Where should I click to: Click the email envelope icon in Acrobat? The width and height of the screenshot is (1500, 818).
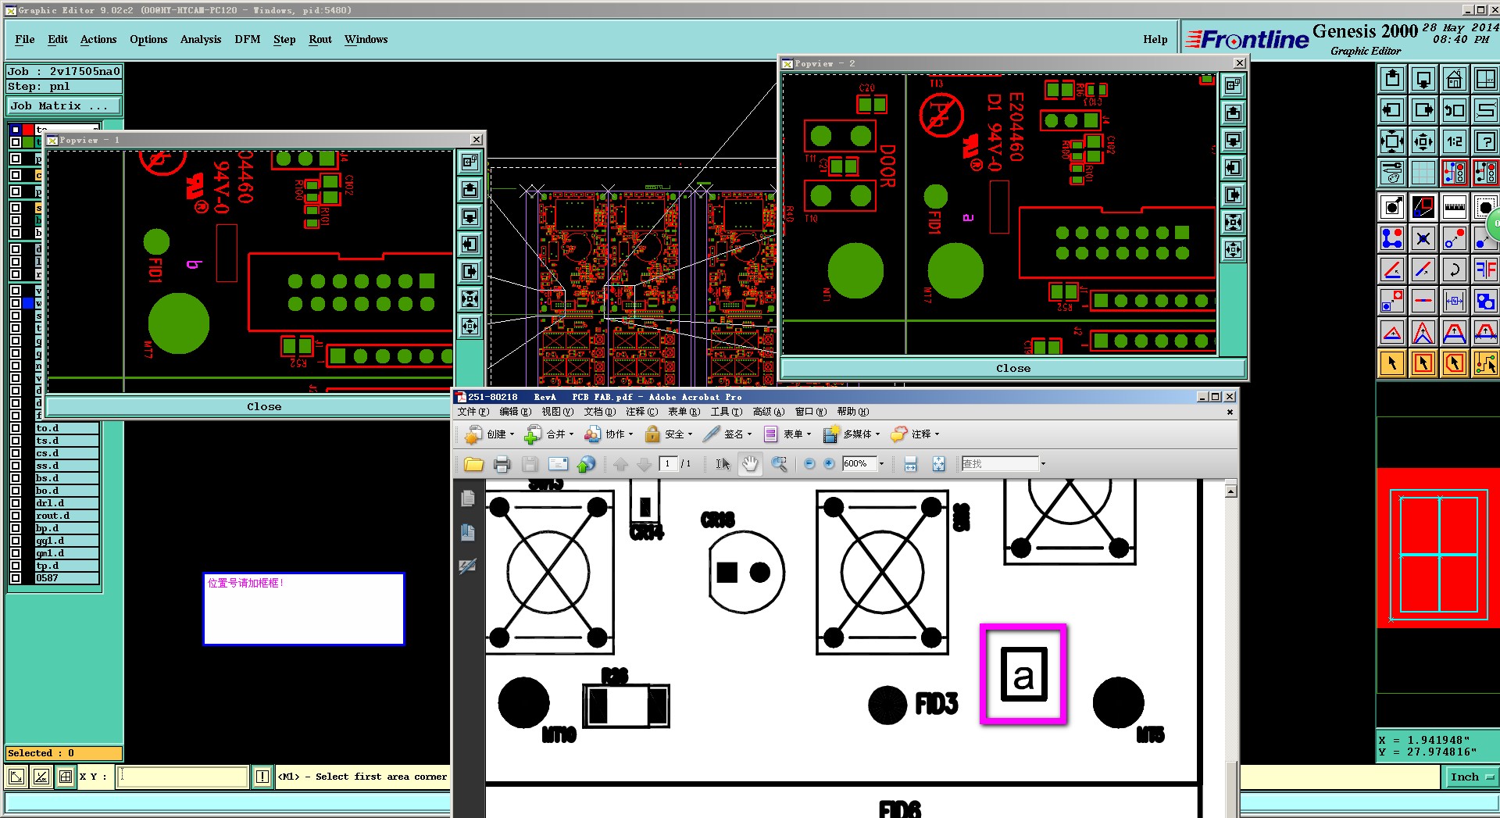coord(558,464)
